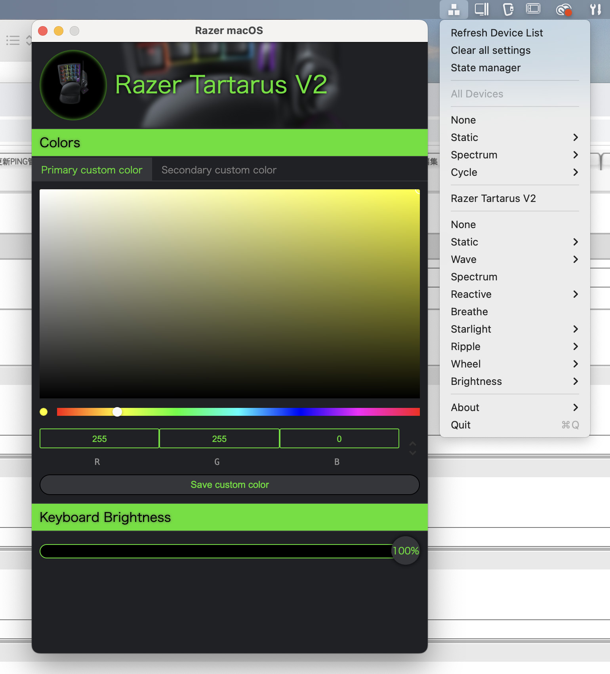The width and height of the screenshot is (610, 674).
Task: Click the Razer Tartarus V2 menu entry
Action: [x=515, y=198]
